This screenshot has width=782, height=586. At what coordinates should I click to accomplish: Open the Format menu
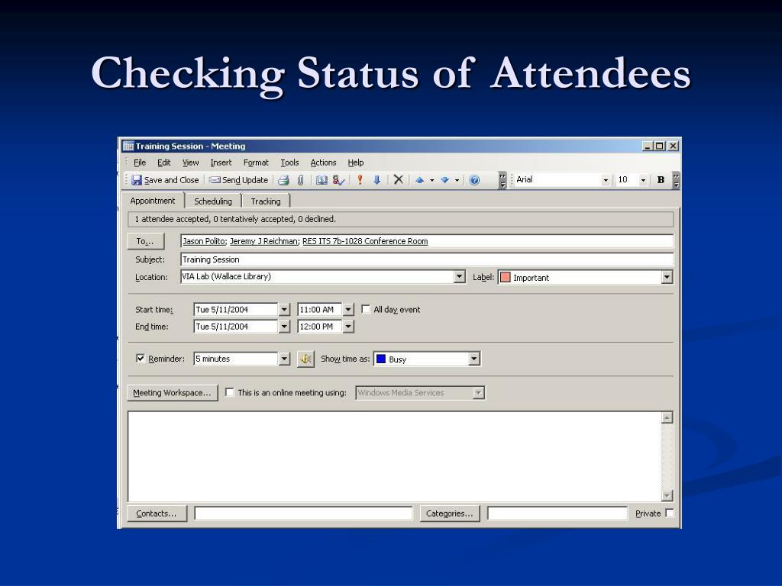tap(256, 163)
